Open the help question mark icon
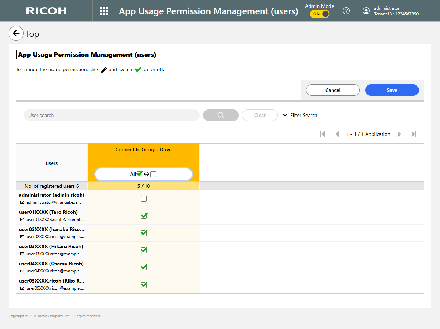The image size is (440, 329). 346,11
